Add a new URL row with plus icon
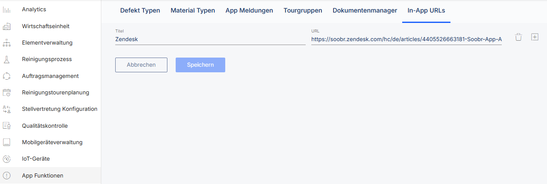The height and width of the screenshot is (184, 547). pos(535,37)
